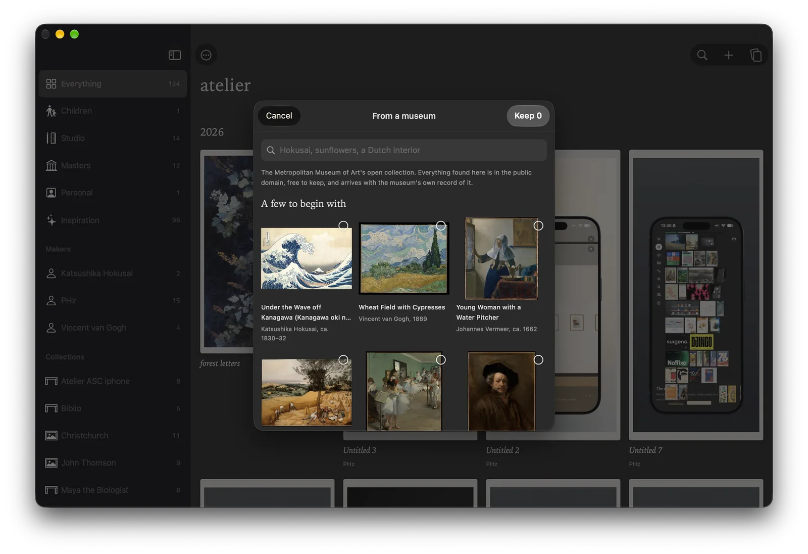Click the macOS yellow minimize button
Screen dimensions: 808x554
[60, 34]
